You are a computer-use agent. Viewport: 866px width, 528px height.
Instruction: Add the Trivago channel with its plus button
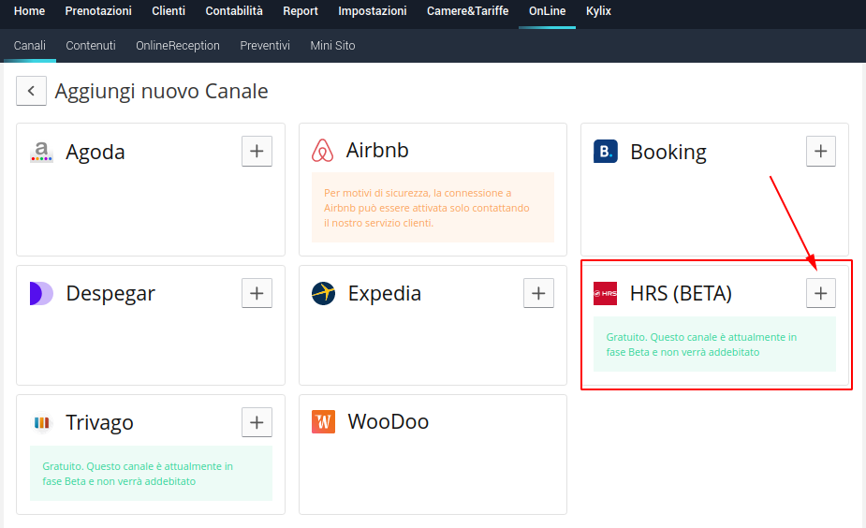click(257, 422)
